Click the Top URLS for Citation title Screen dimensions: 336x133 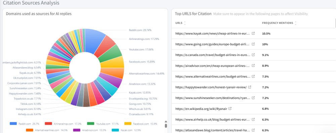193,14
